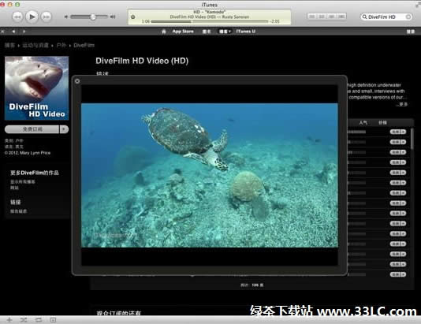Open the 播客 podcasts dropdown tab
This screenshot has width=421, height=324.
coord(225,32)
